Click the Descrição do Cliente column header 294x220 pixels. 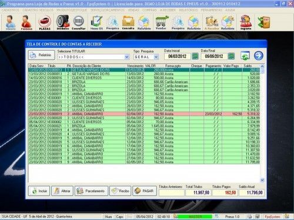pos(86,66)
